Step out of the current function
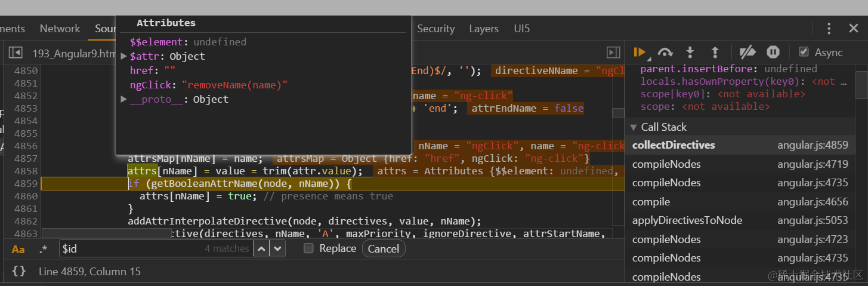 pyautogui.click(x=715, y=53)
